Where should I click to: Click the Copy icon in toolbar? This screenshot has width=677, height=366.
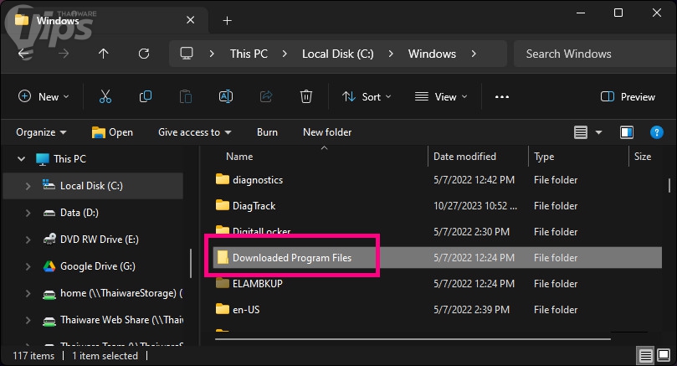(146, 97)
